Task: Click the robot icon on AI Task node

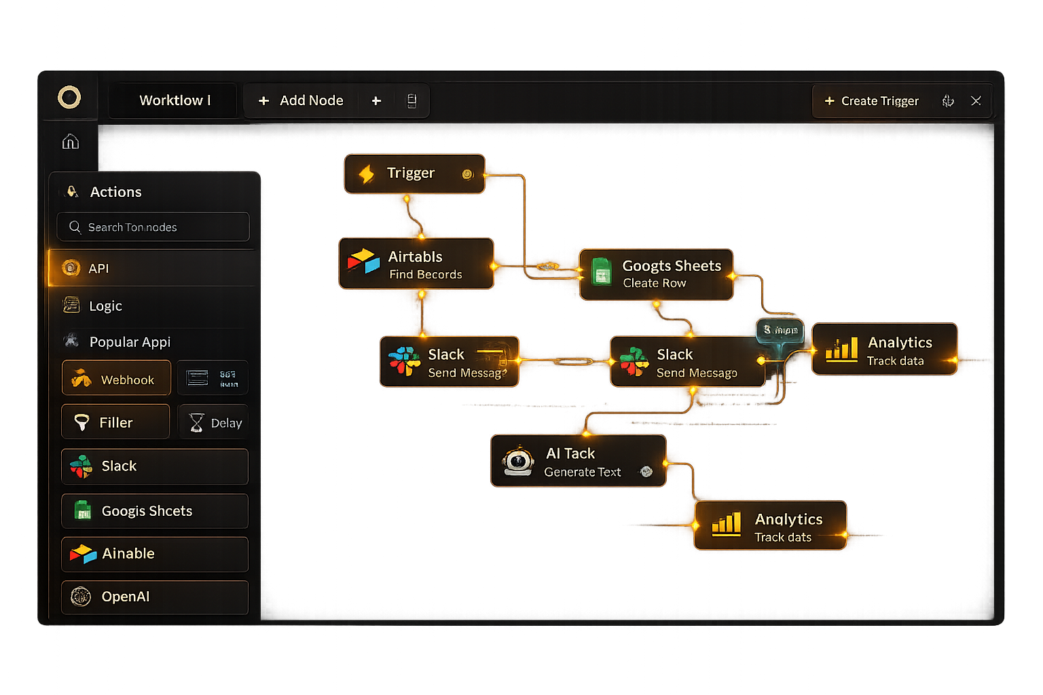Action: point(517,461)
